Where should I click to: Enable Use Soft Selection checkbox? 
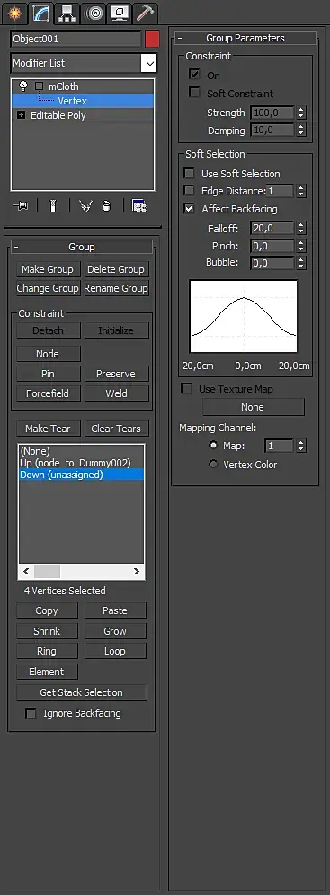(189, 174)
